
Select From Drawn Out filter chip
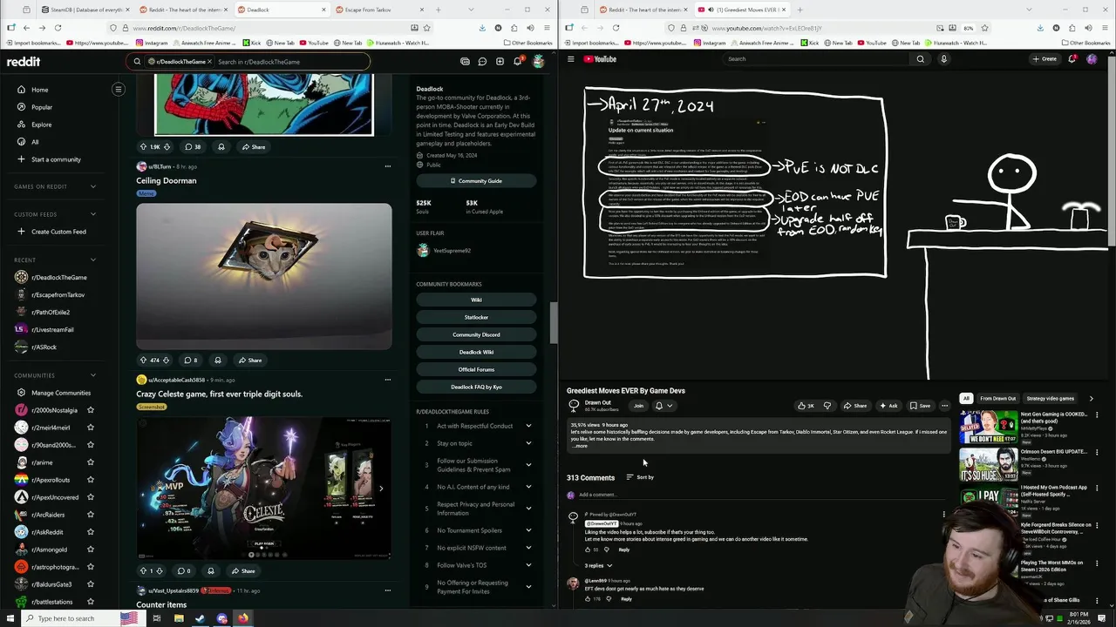coord(997,399)
